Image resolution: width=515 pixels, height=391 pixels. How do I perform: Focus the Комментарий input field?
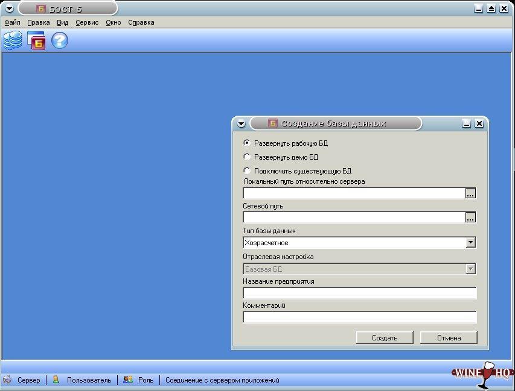(x=359, y=317)
